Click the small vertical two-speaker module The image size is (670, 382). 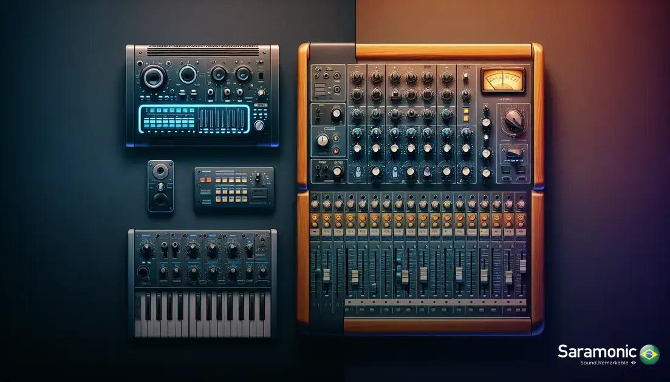pyautogui.click(x=160, y=186)
